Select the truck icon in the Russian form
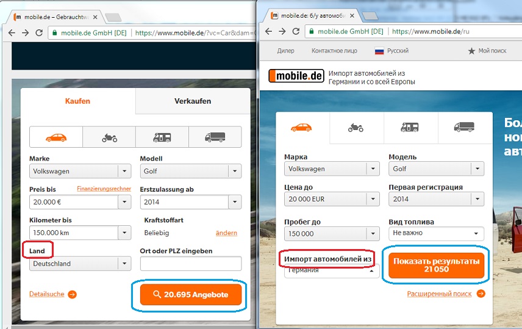The image size is (522, 329). (464, 128)
